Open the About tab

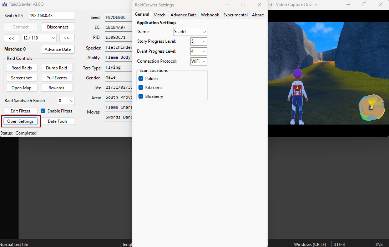pos(258,15)
